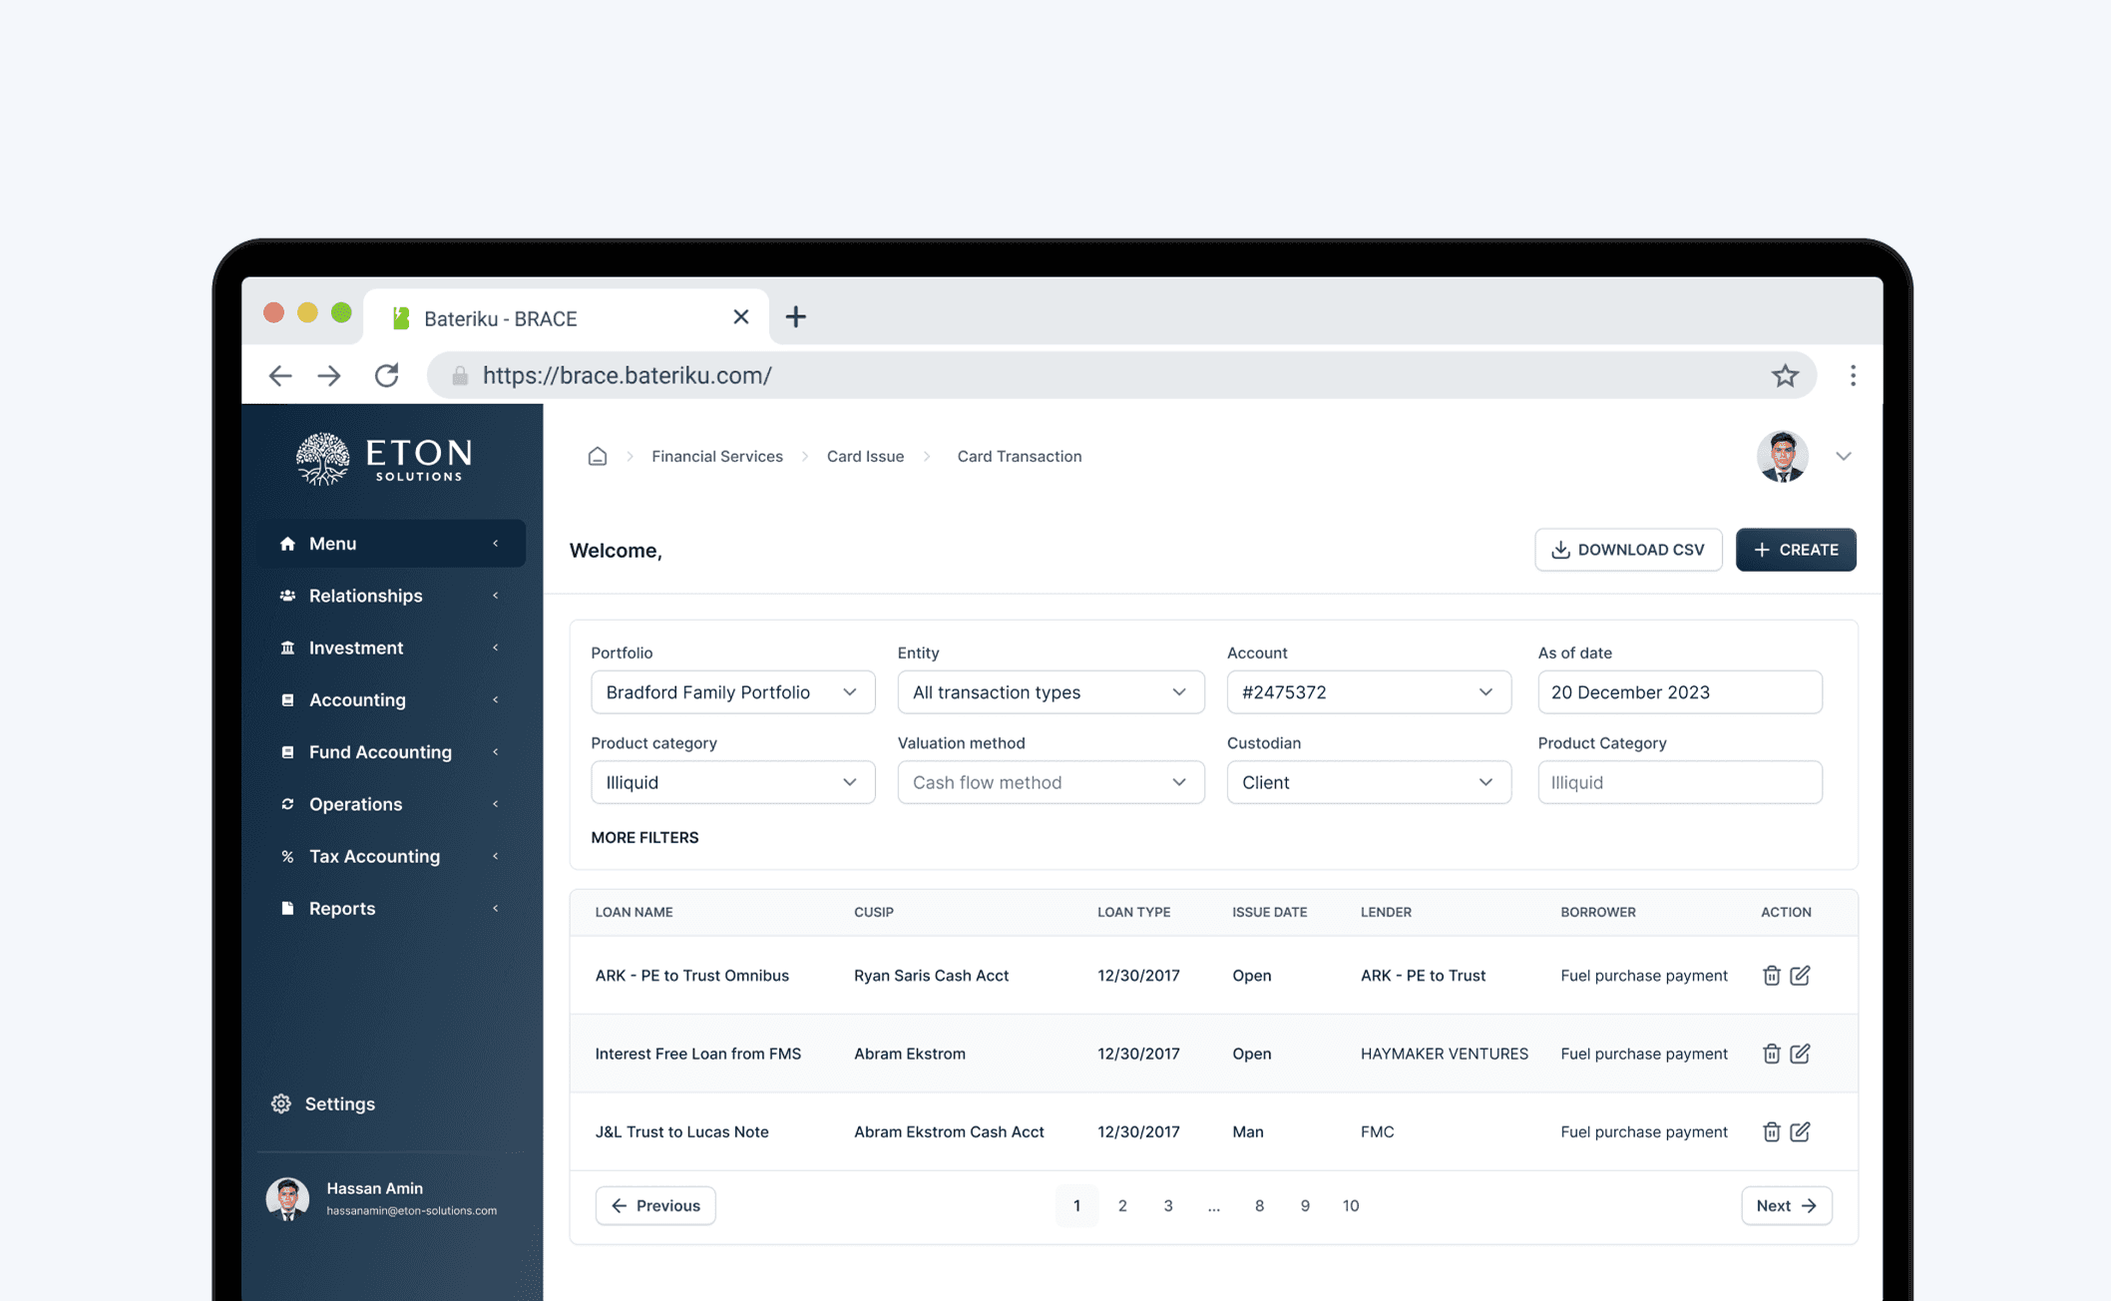Screen dimensions: 2111x1301
Task: Open Reports in the sidebar
Action: point(391,908)
